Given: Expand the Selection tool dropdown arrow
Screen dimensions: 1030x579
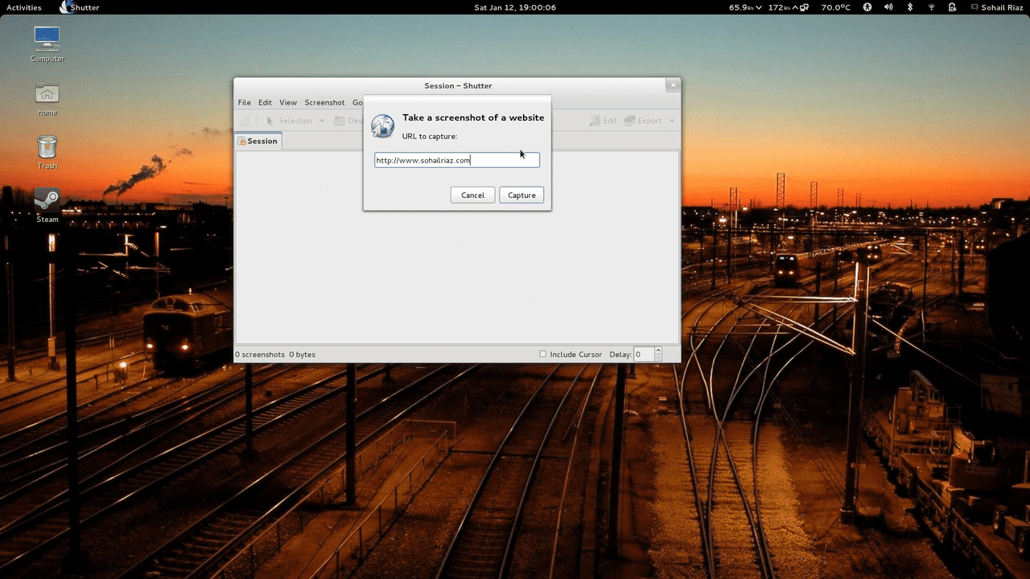Looking at the screenshot, I should pyautogui.click(x=322, y=121).
